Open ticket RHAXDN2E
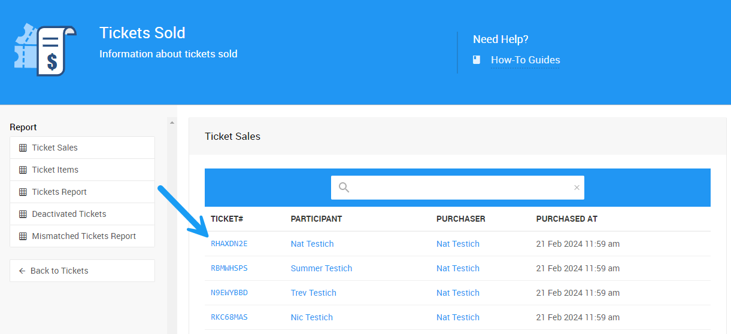Screen dimensions: 731x334 tap(229, 244)
